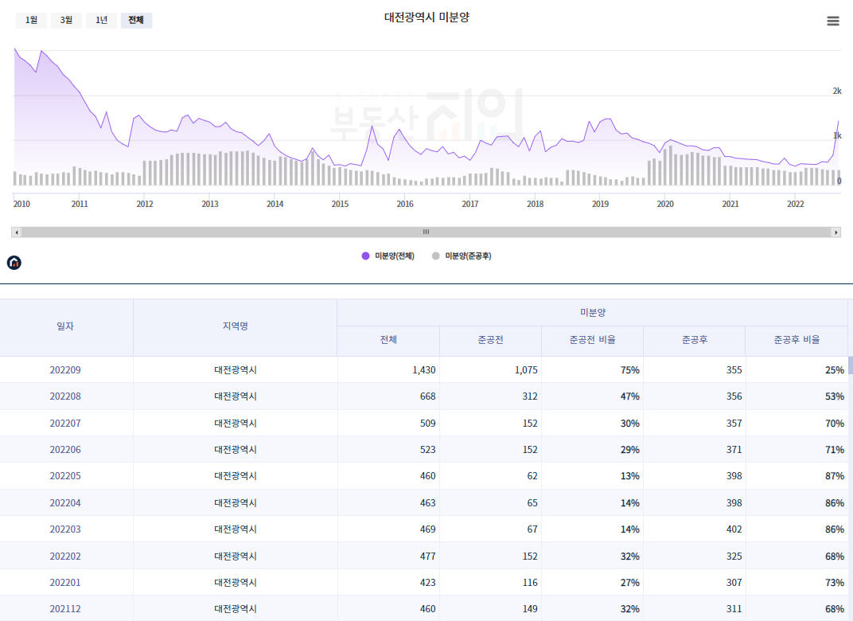Click the left arrow of chart scrollbar
The height and width of the screenshot is (621, 853).
pos(17,232)
